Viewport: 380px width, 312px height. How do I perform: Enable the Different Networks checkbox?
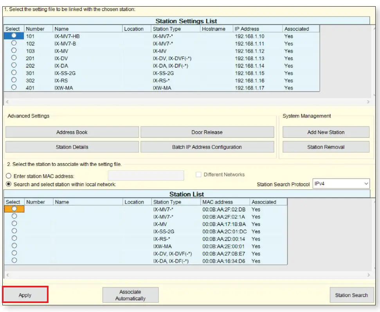[x=198, y=175]
